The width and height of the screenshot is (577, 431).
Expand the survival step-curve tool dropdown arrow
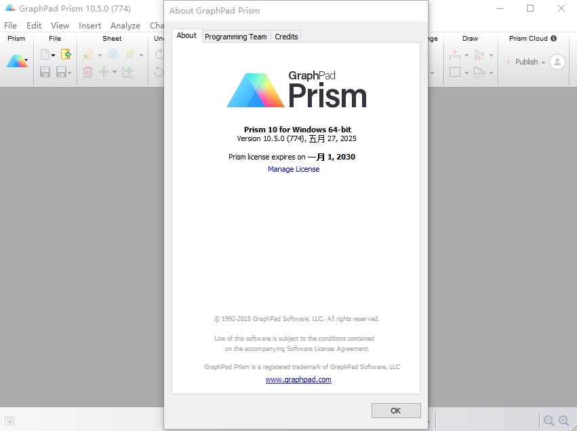click(491, 73)
